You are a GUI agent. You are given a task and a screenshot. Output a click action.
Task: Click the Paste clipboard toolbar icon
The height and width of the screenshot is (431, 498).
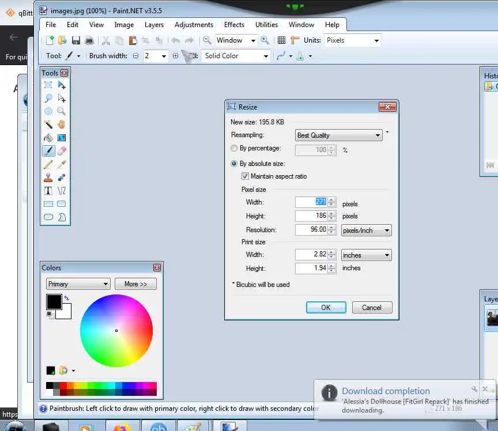tap(133, 40)
